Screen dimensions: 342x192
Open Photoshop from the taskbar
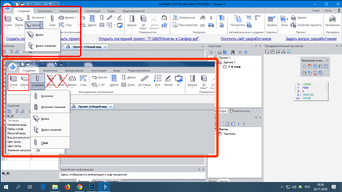click(92, 187)
